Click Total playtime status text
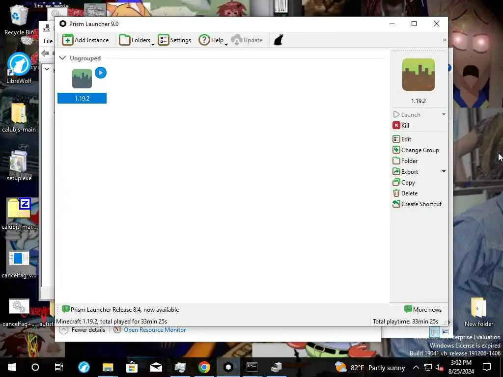 [405, 322]
